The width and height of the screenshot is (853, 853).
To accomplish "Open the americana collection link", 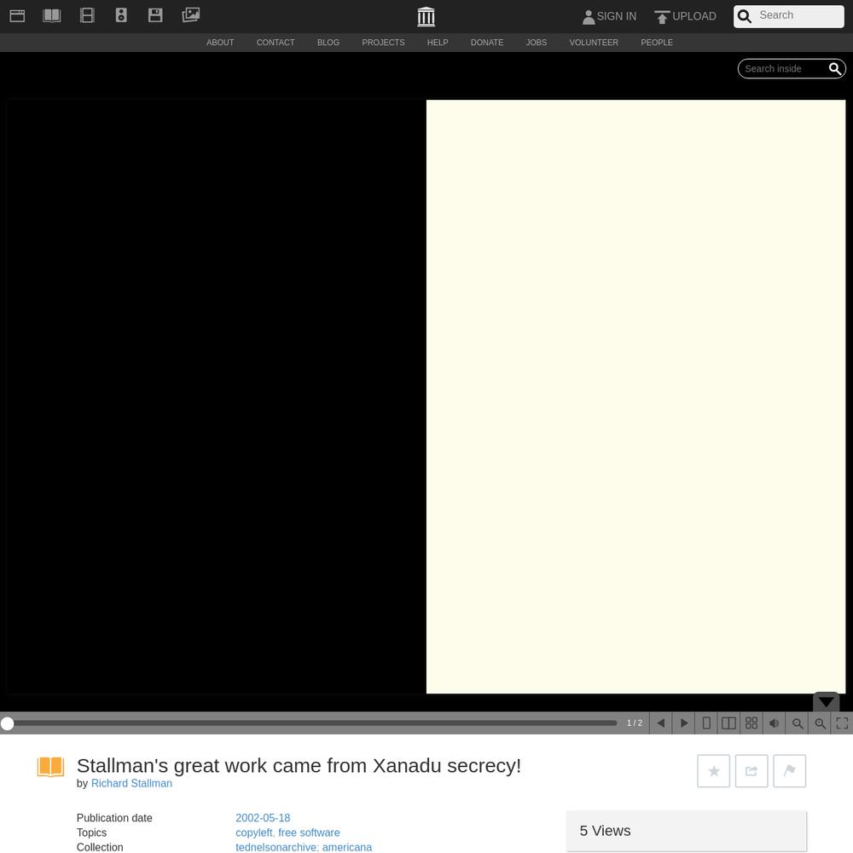I will (x=347, y=848).
